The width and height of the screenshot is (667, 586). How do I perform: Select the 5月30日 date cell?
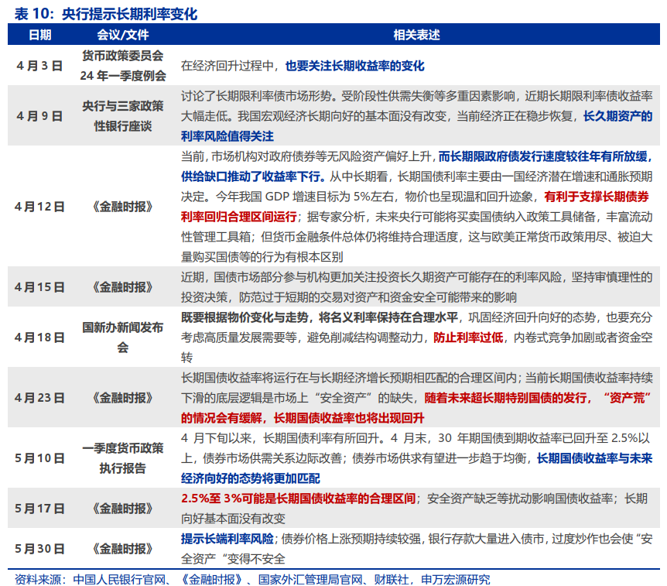tap(39, 549)
